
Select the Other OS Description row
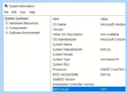pyautogui.click(x=89, y=34)
